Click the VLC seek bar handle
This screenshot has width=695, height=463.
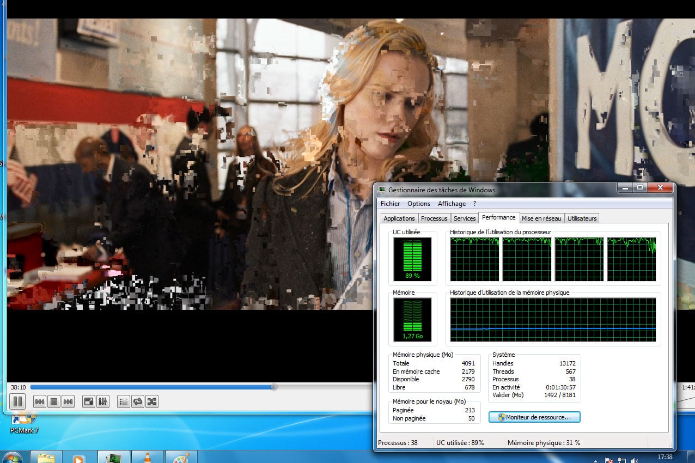(x=275, y=387)
